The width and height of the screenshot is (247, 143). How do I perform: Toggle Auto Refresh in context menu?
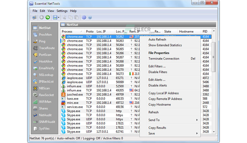pos(157,40)
